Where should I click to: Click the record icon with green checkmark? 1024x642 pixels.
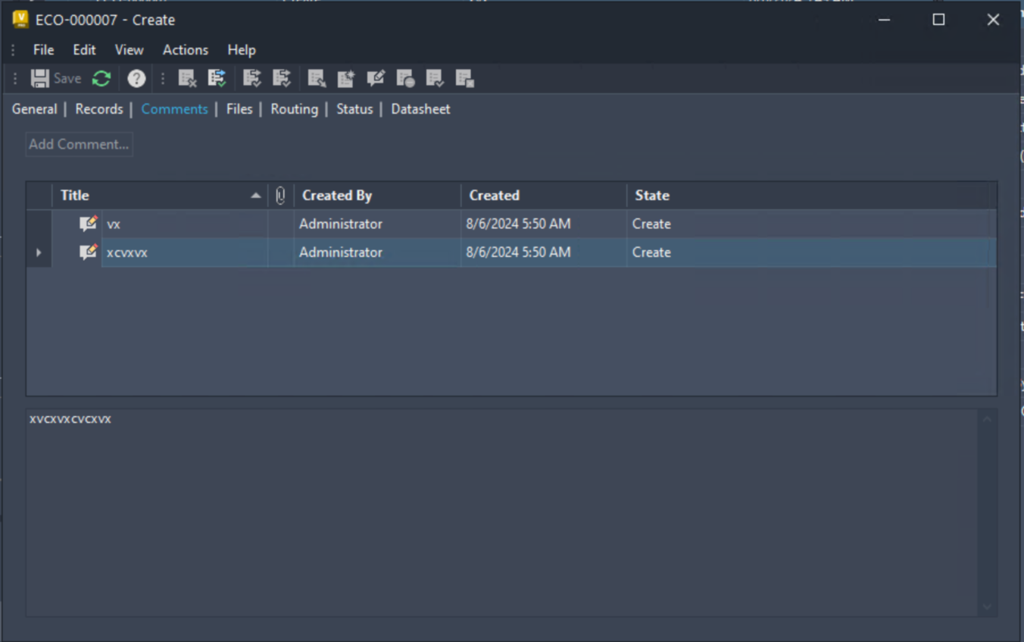tap(217, 78)
